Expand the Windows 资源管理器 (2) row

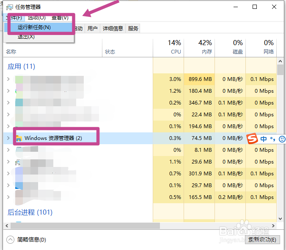8,138
